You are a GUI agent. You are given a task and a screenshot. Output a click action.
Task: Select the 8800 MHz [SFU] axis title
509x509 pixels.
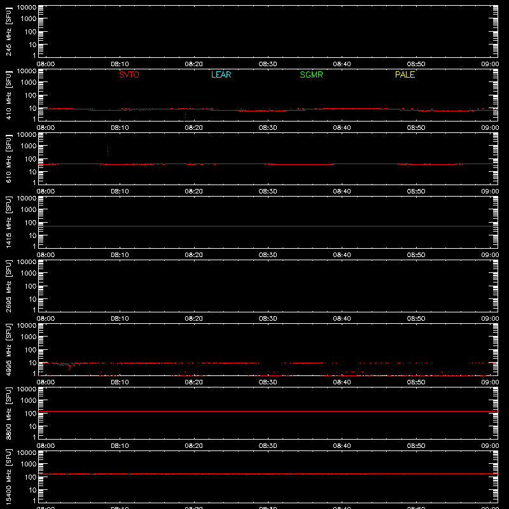pos(8,413)
